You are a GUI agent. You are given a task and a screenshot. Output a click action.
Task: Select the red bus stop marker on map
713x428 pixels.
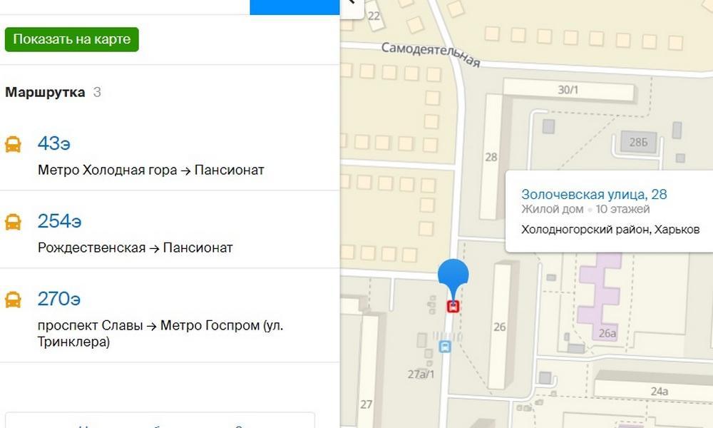coord(453,307)
